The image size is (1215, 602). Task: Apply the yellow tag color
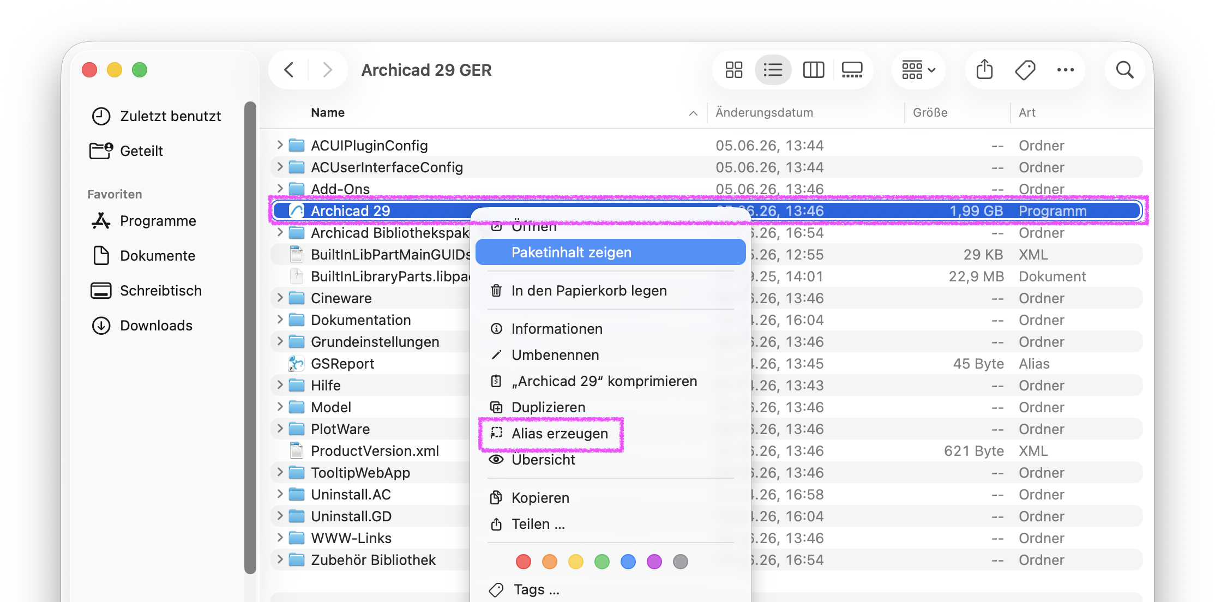pos(576,562)
